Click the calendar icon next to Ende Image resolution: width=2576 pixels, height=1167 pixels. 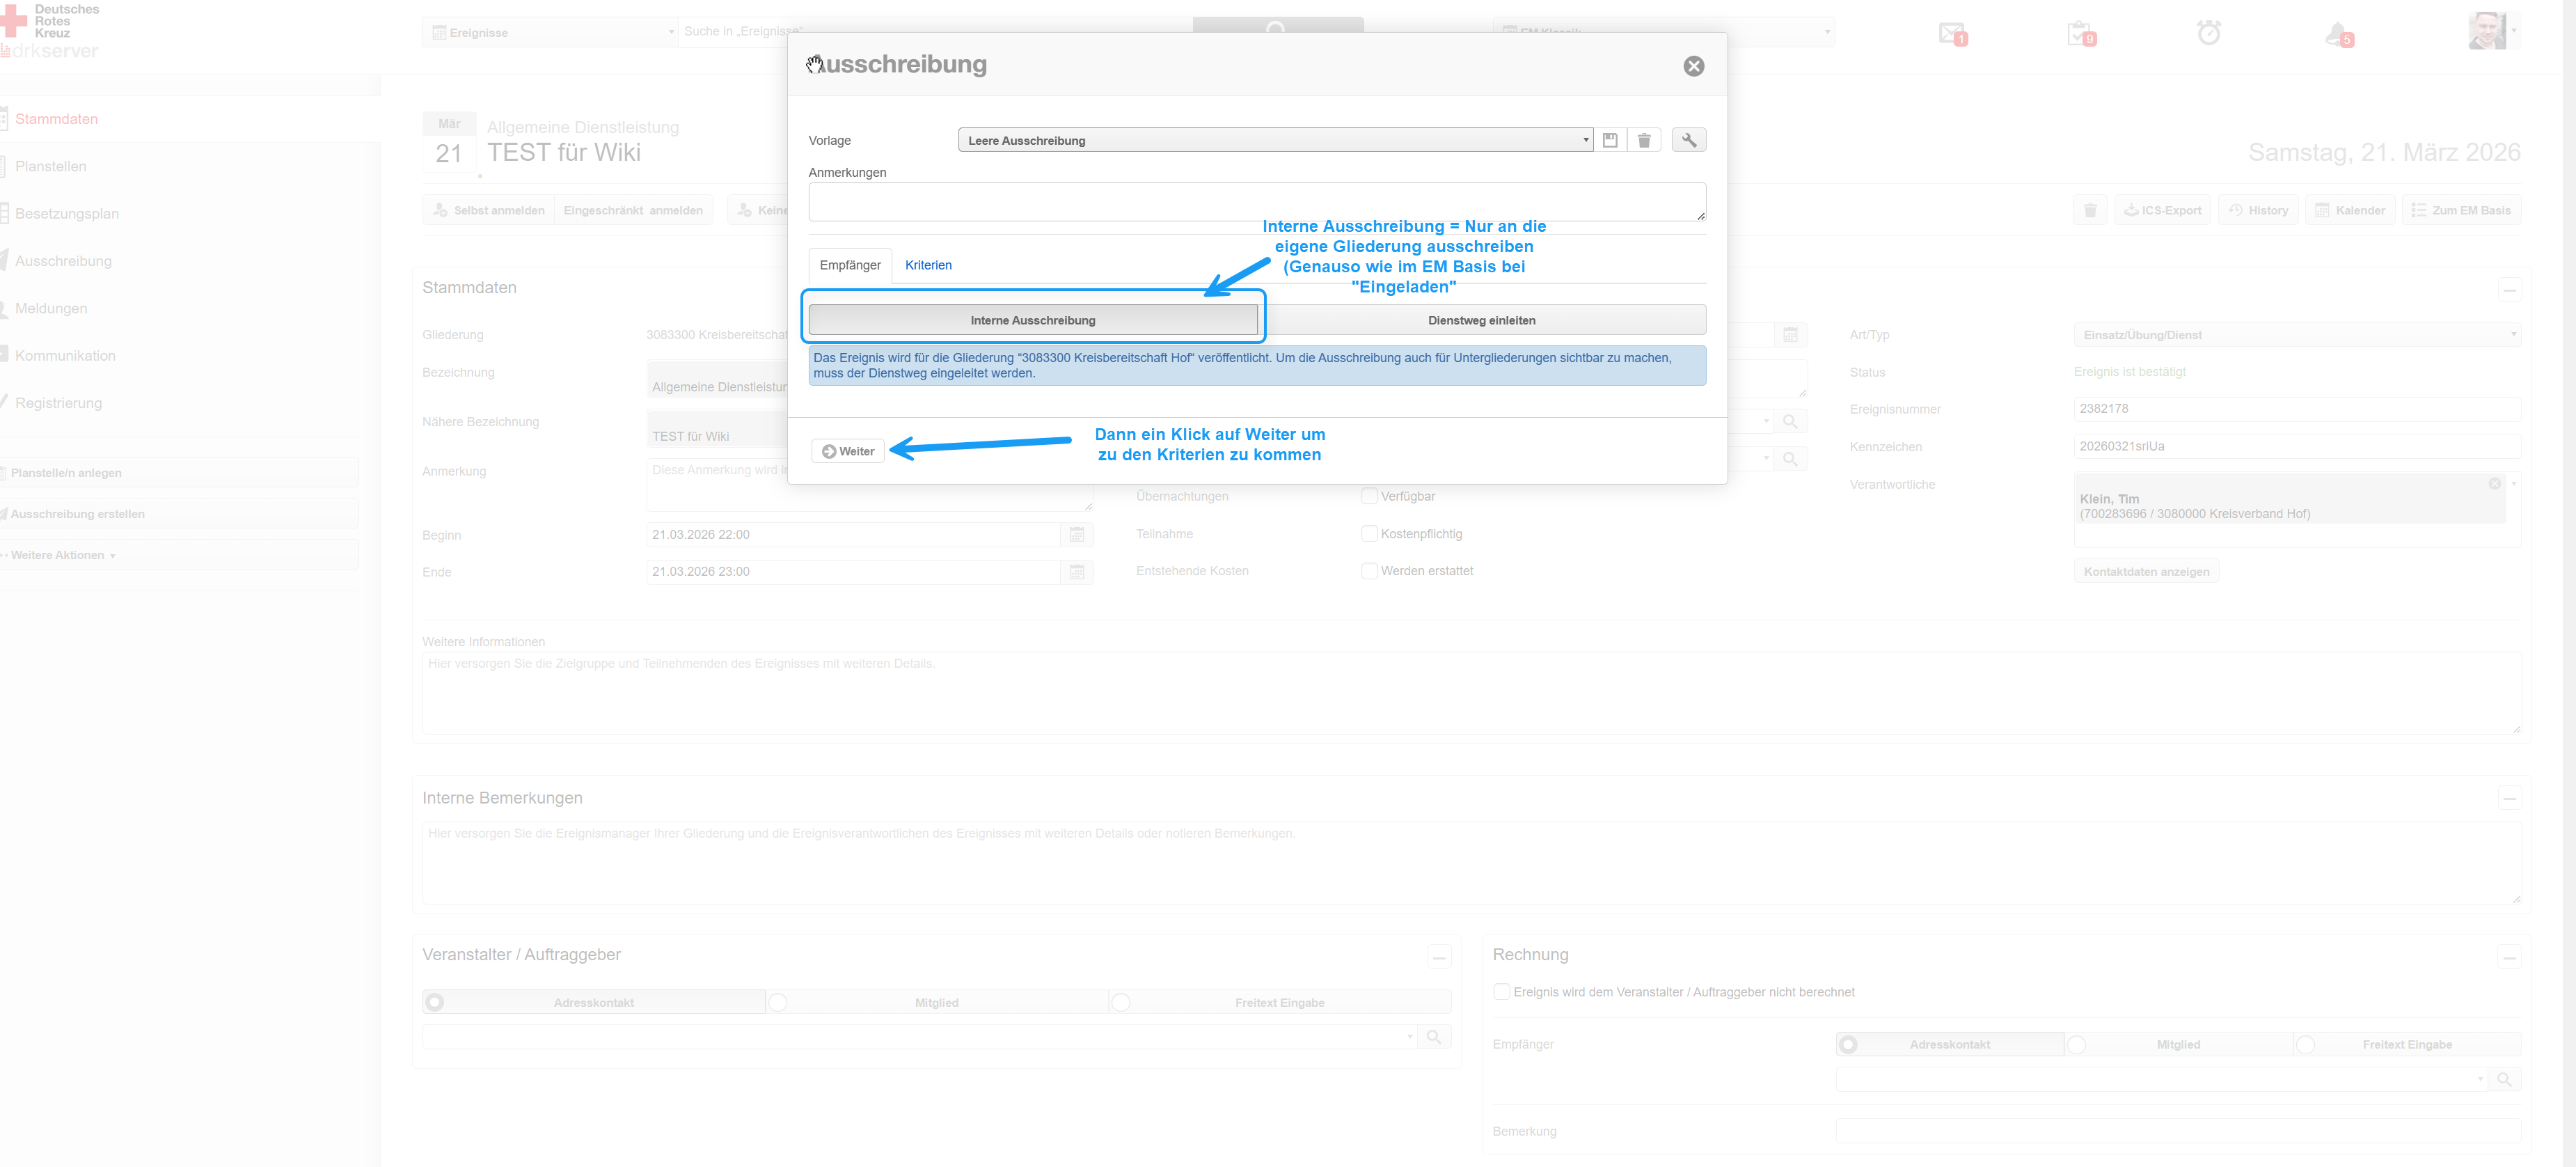click(x=1076, y=572)
